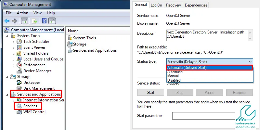Click the Device Manager icon in tree

coord(19,71)
